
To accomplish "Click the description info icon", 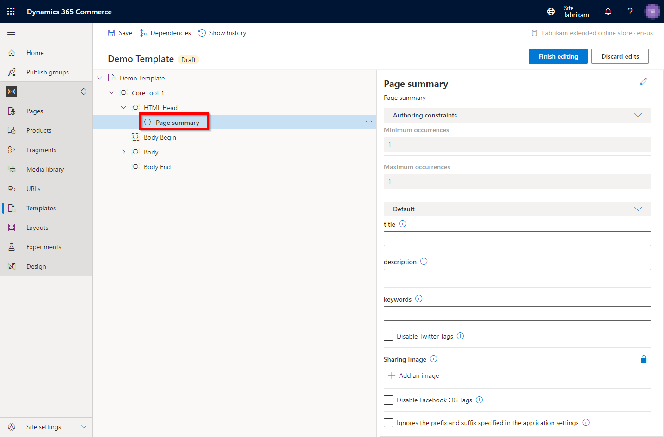I will pos(424,261).
